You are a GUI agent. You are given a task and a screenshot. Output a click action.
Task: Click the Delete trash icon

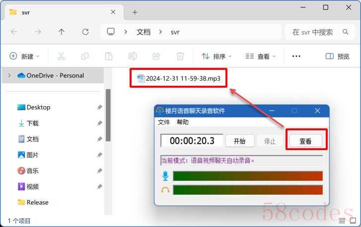coord(180,57)
